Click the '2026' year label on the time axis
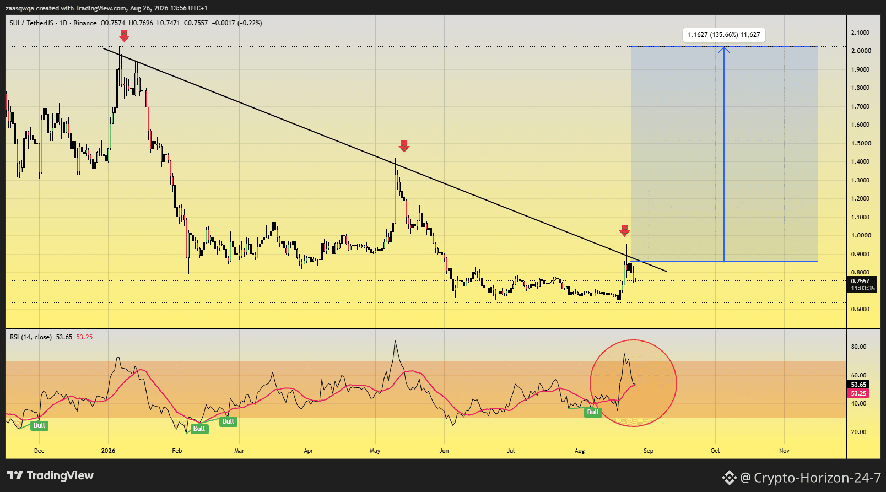This screenshot has width=886, height=492. 109,451
